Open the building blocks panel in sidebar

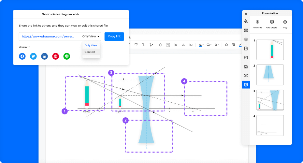pyautogui.click(x=246, y=67)
